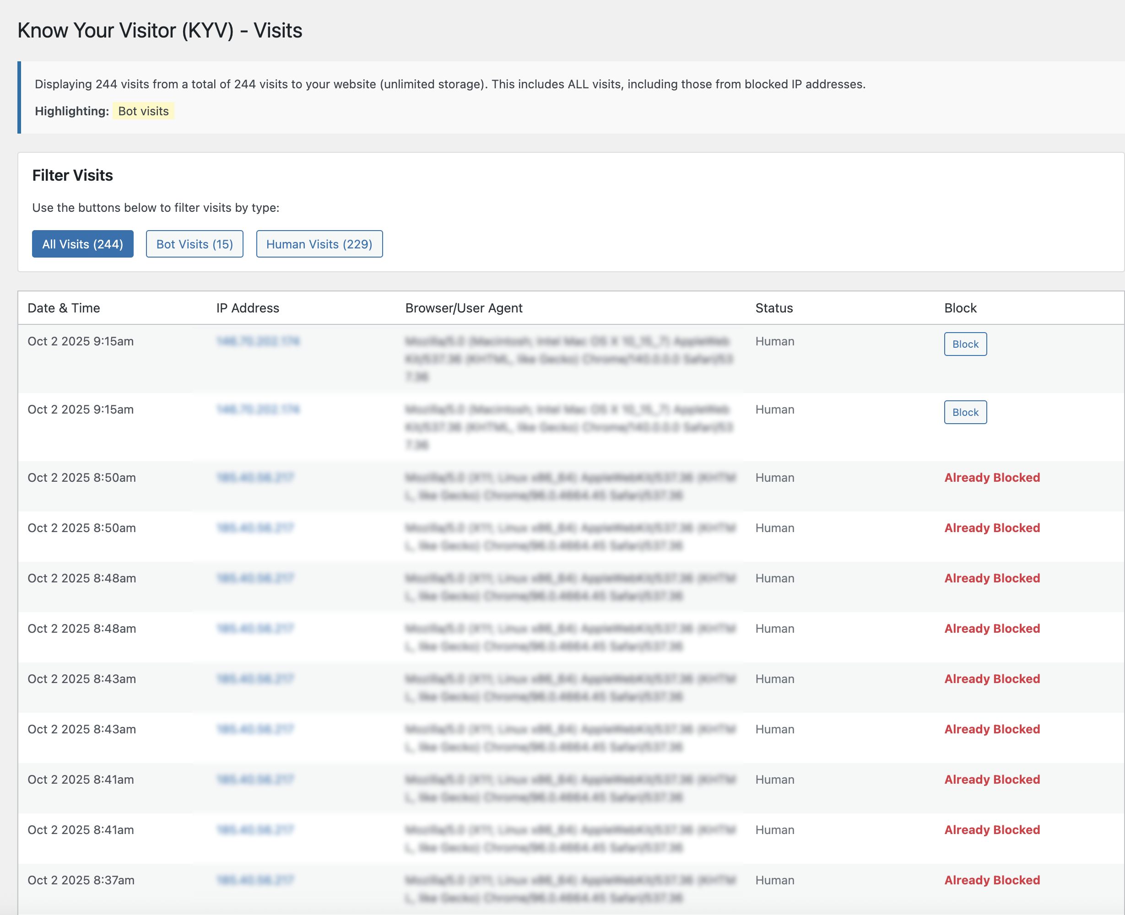Filter by Human Visits (229)
The height and width of the screenshot is (915, 1125).
coord(319,244)
